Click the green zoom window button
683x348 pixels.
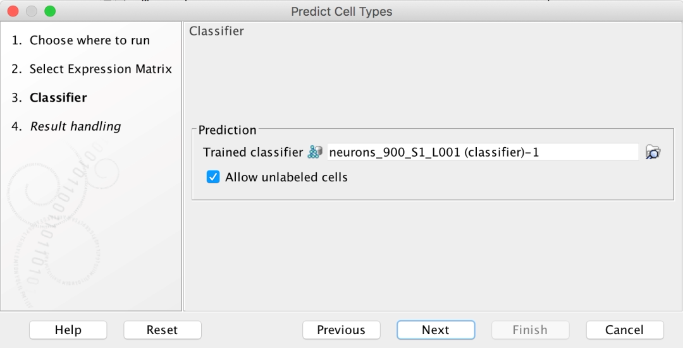tap(50, 11)
